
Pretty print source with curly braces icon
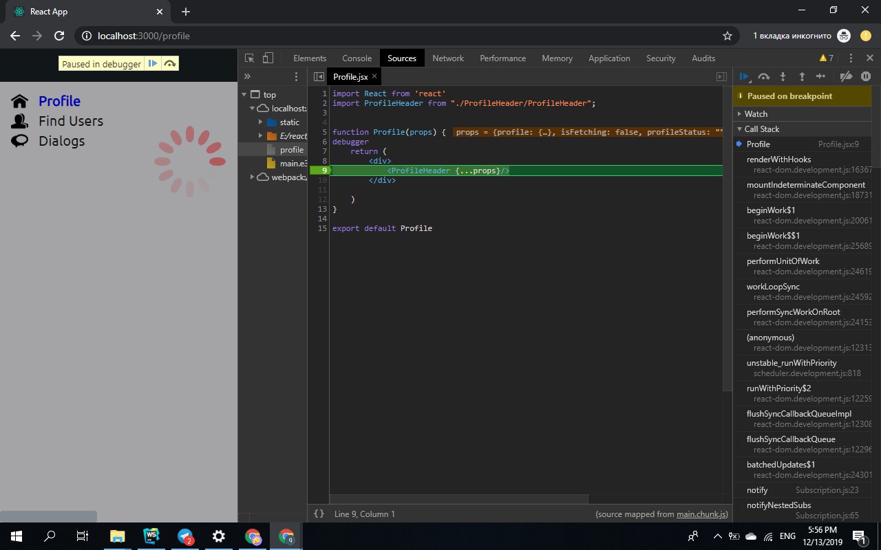[x=319, y=514]
